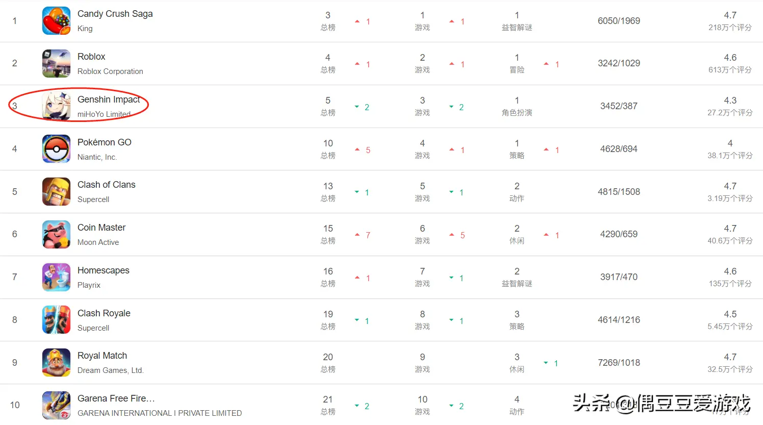Select the Genshin Impact app icon
The image size is (763, 425).
point(56,106)
